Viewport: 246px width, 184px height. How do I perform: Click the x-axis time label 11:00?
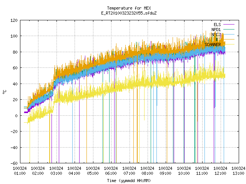tap(202, 173)
